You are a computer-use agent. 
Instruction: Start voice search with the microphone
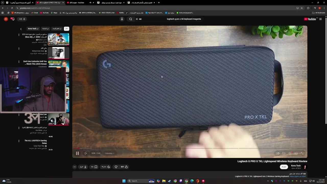click(122, 19)
